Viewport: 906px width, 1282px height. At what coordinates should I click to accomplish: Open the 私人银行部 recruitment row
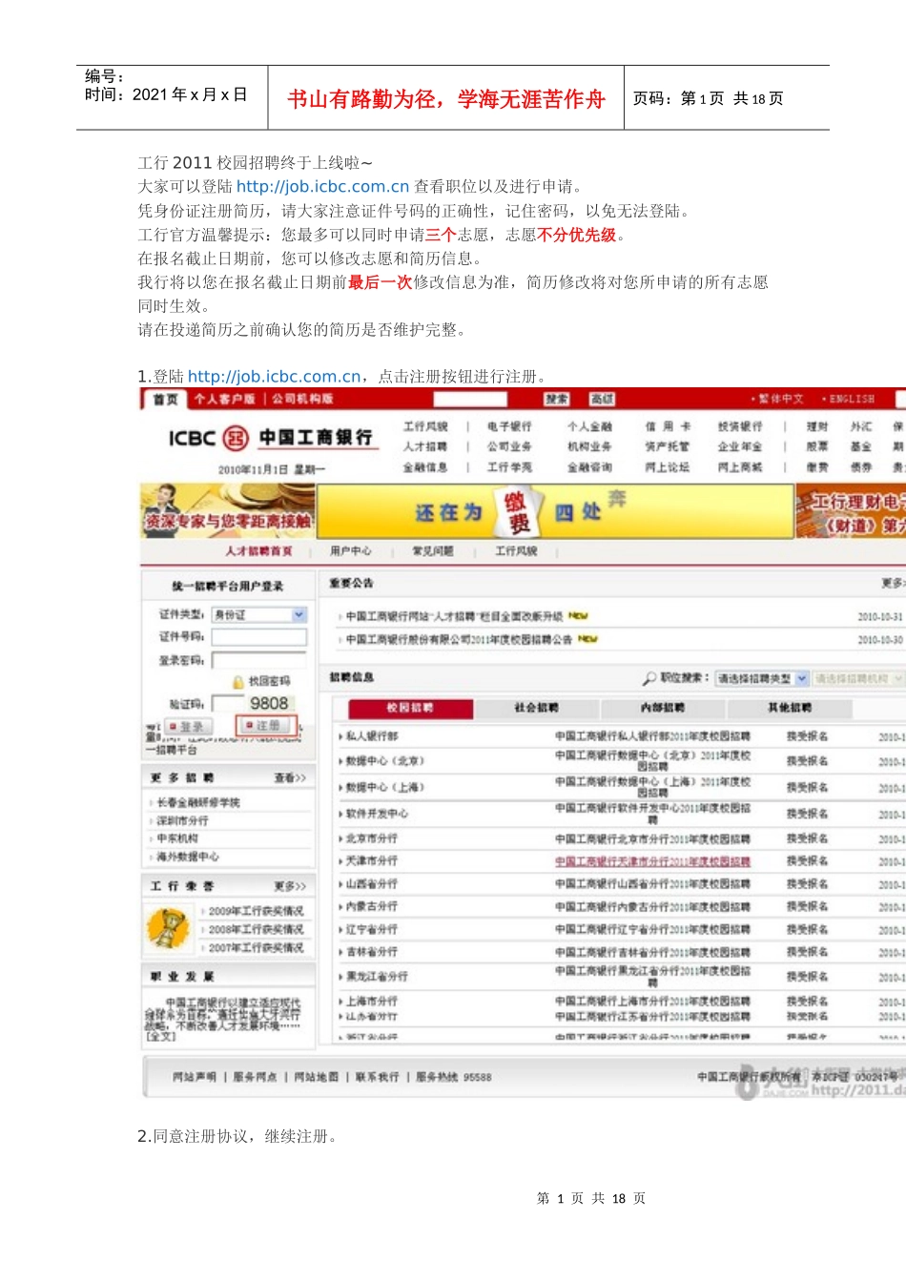tap(372, 736)
